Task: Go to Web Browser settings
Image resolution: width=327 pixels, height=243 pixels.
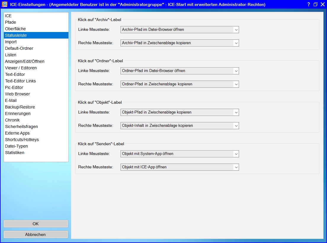Action: (36, 94)
